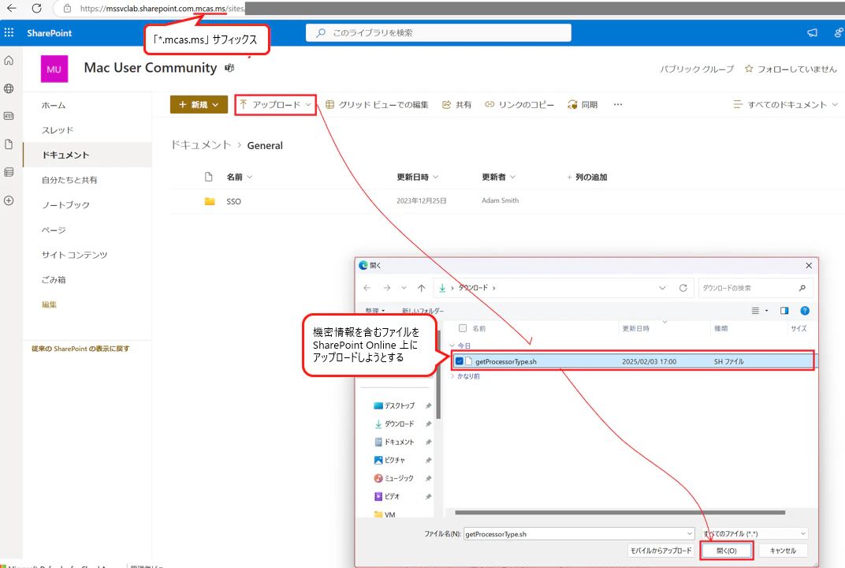Click the site info lock icon in the address bar
This screenshot has width=845, height=568.
(x=67, y=8)
